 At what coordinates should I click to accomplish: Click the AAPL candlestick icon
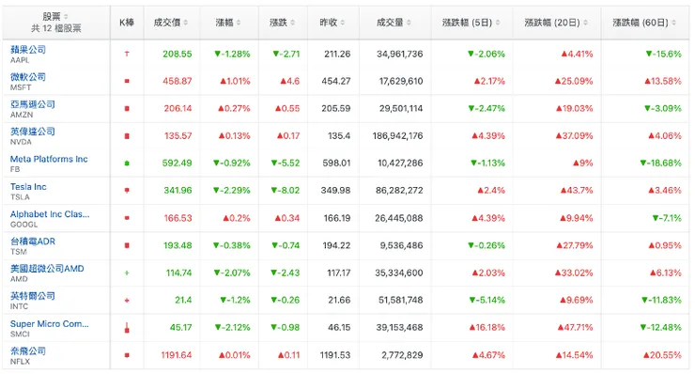[127, 55]
